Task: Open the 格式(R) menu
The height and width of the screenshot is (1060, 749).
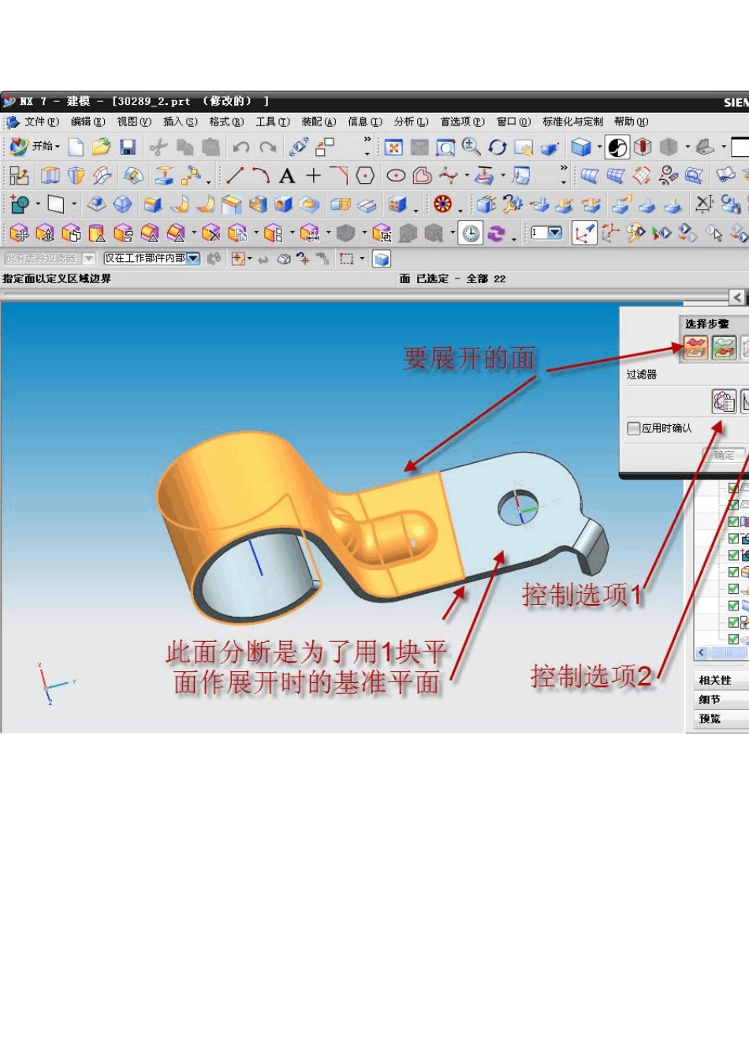Action: (x=226, y=121)
